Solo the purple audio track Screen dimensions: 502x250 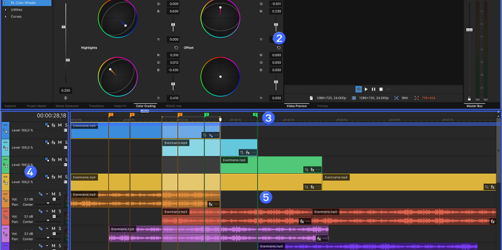[60, 228]
